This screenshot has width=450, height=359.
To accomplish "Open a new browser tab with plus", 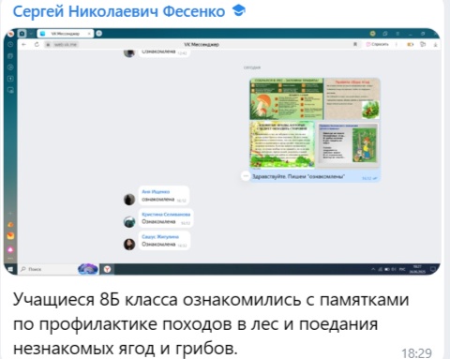I will click(99, 33).
